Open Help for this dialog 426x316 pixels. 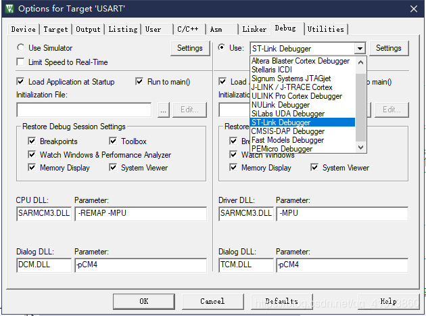tap(388, 301)
